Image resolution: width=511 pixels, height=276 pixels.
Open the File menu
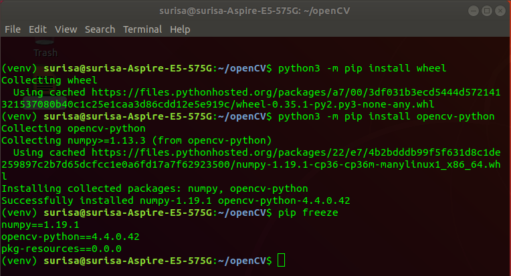pos(13,29)
